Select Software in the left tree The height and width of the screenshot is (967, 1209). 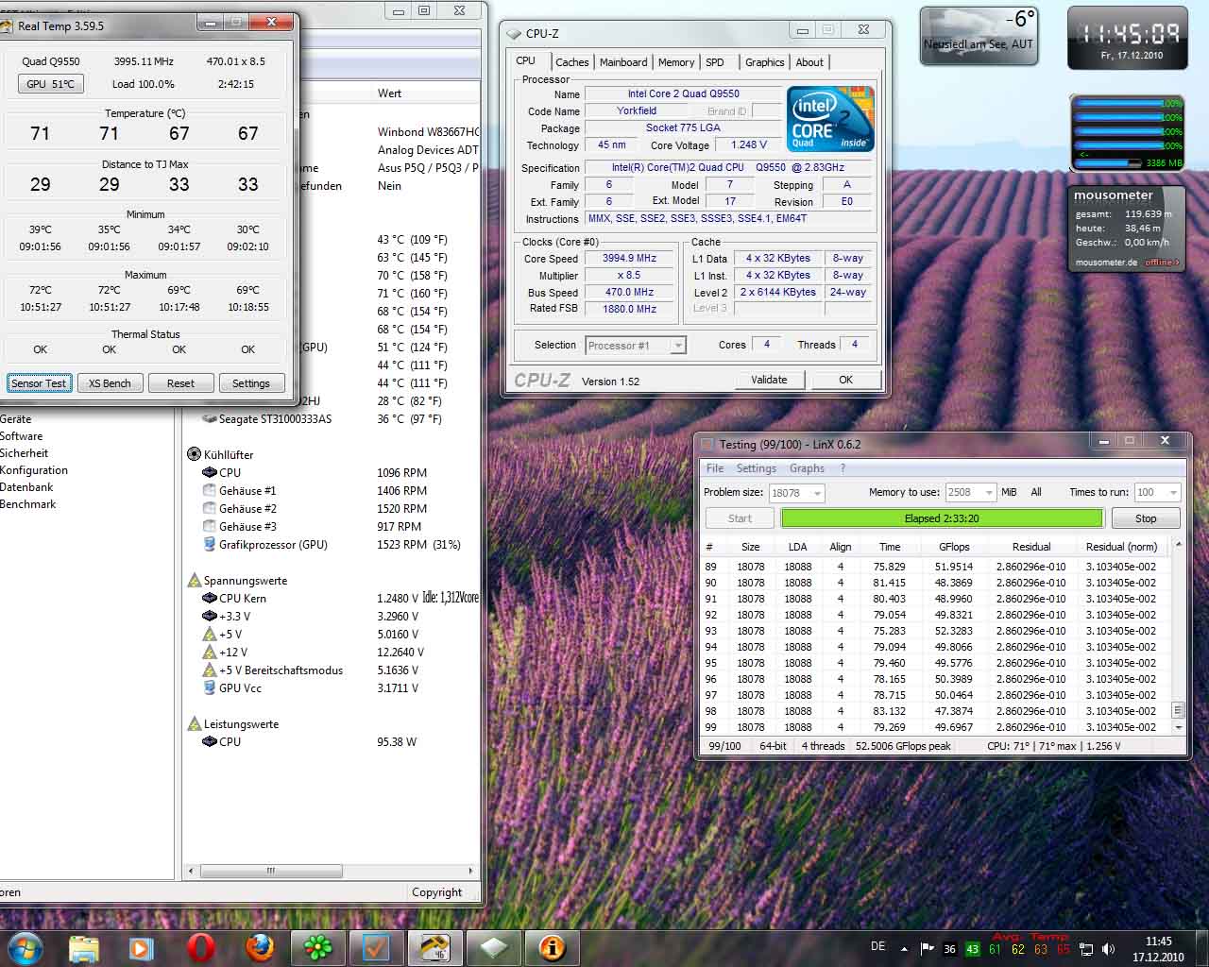pyautogui.click(x=21, y=436)
